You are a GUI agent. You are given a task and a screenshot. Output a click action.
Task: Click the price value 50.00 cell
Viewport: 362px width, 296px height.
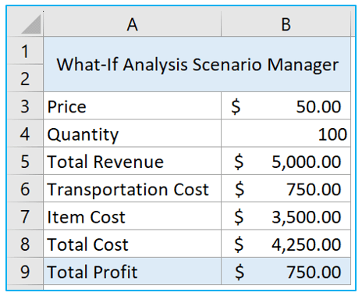click(286, 106)
